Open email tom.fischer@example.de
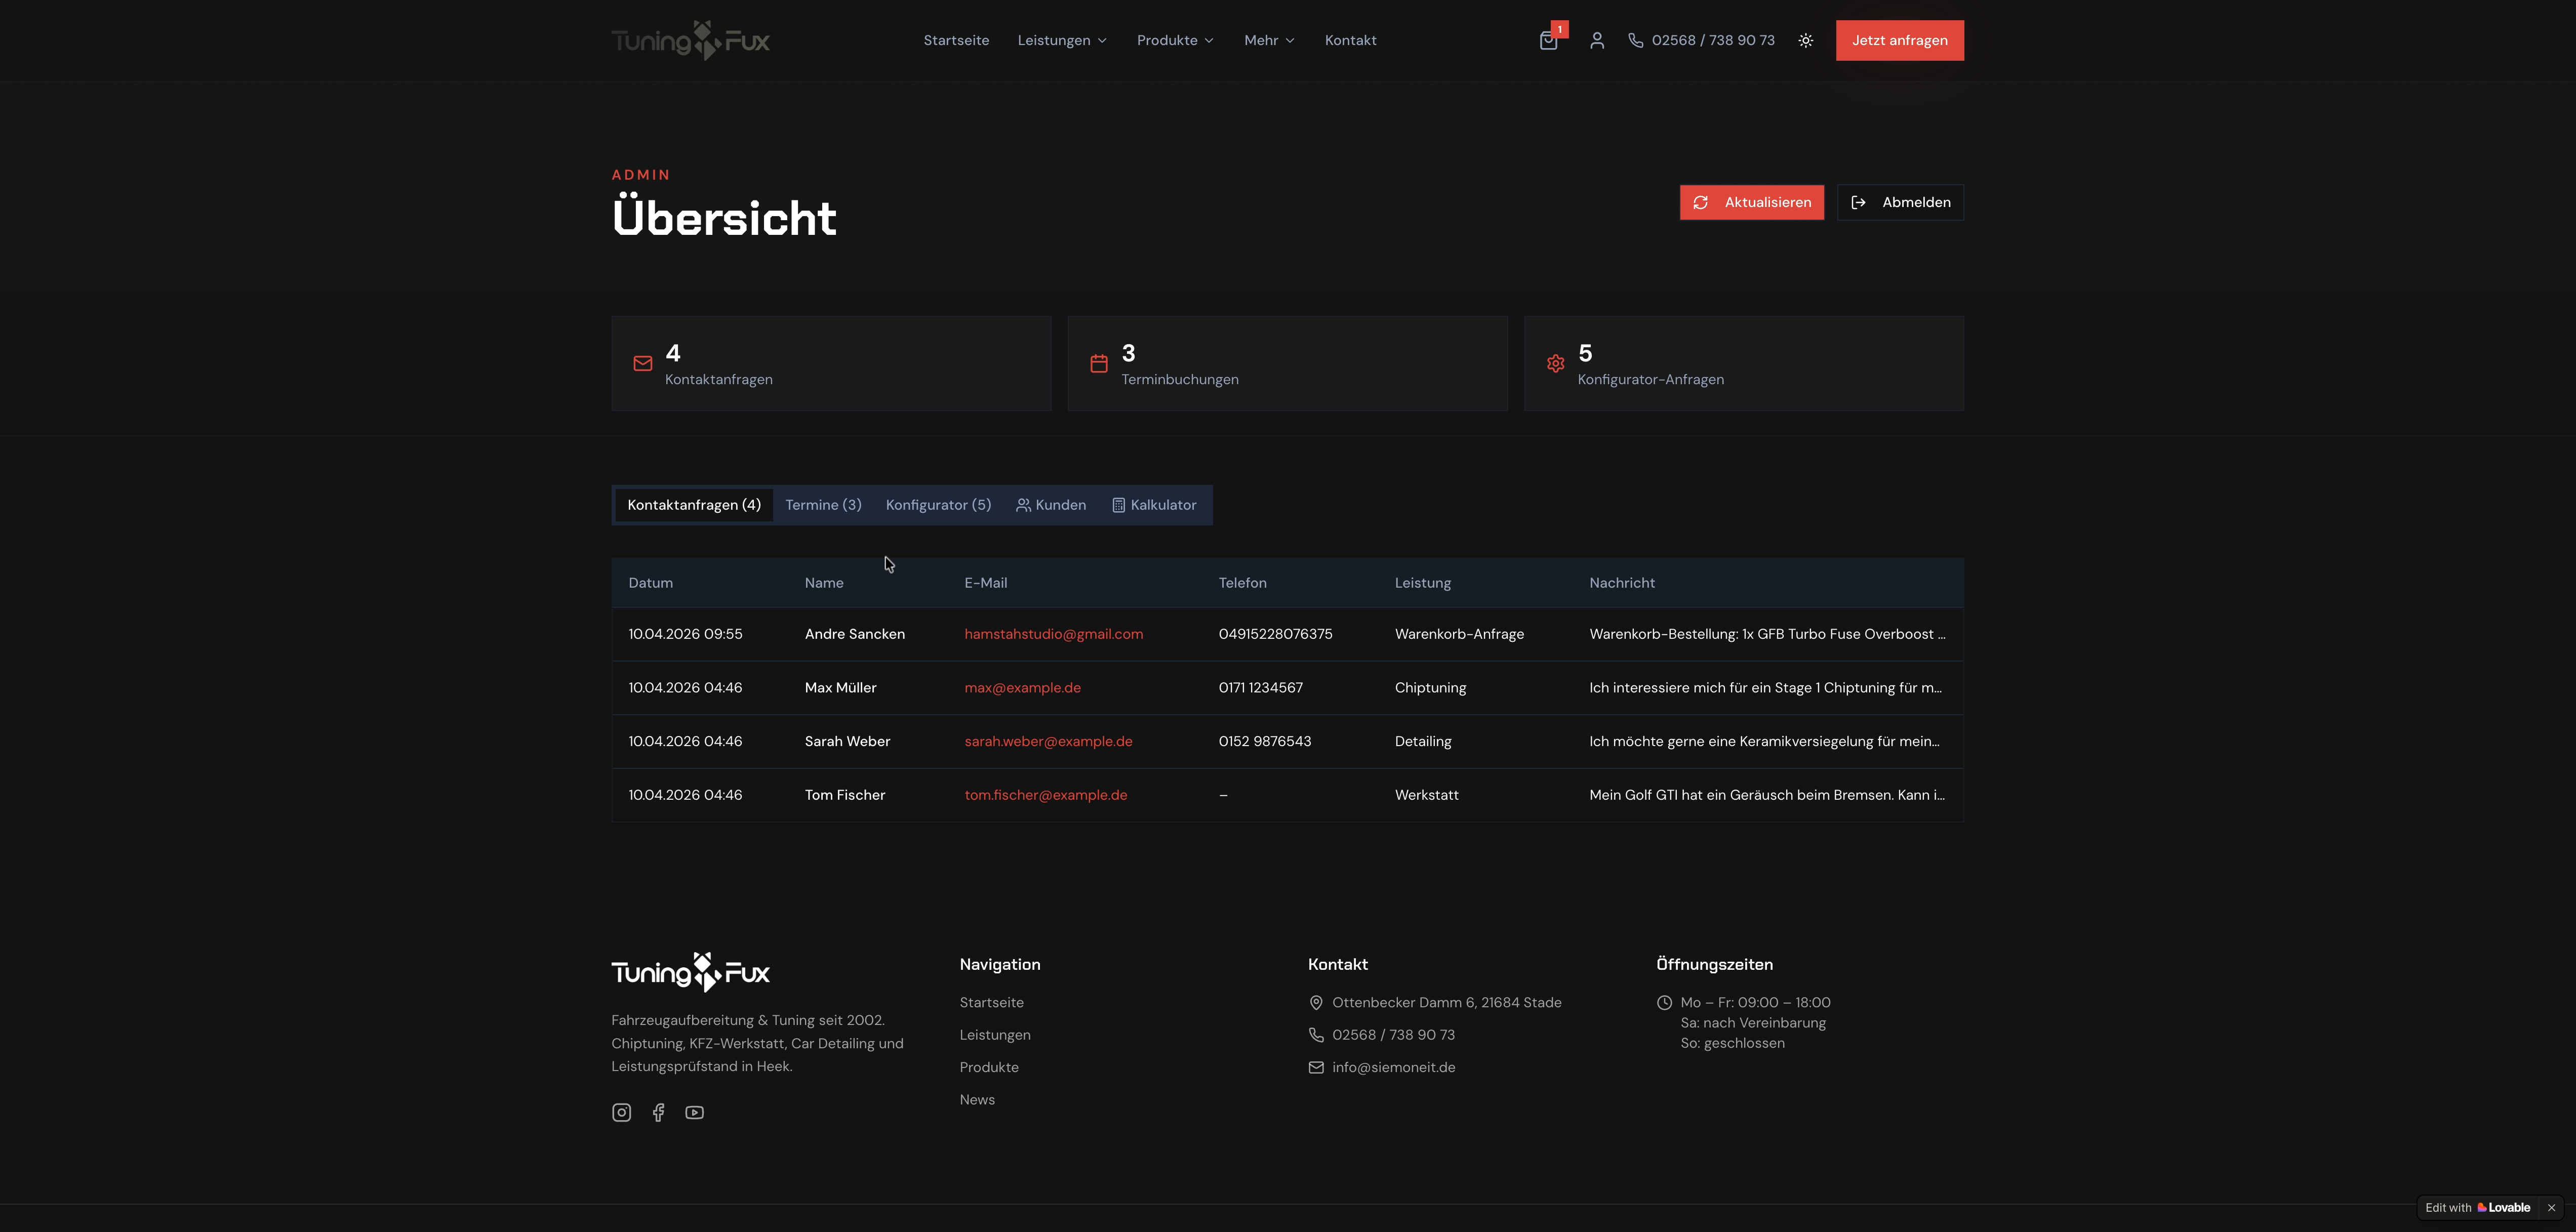Screen dimensions: 2576x1232 [x=1045, y=796]
